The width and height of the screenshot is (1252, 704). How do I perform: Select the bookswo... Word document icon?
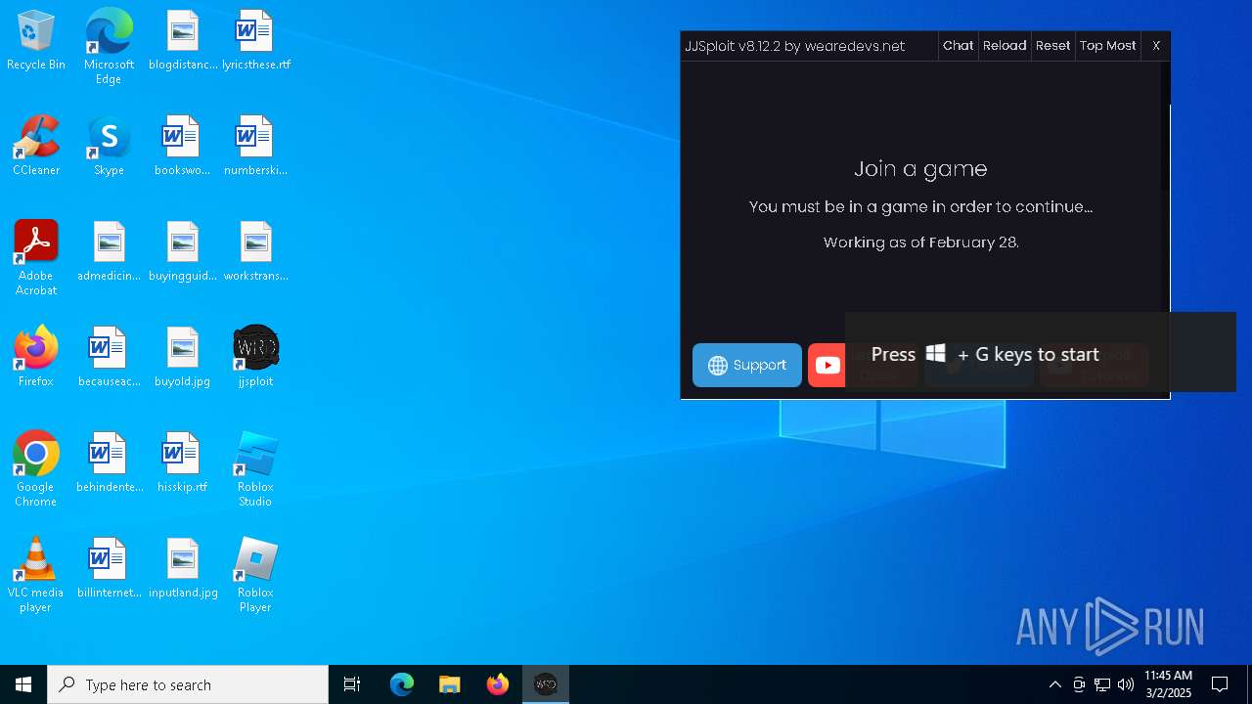point(182,147)
